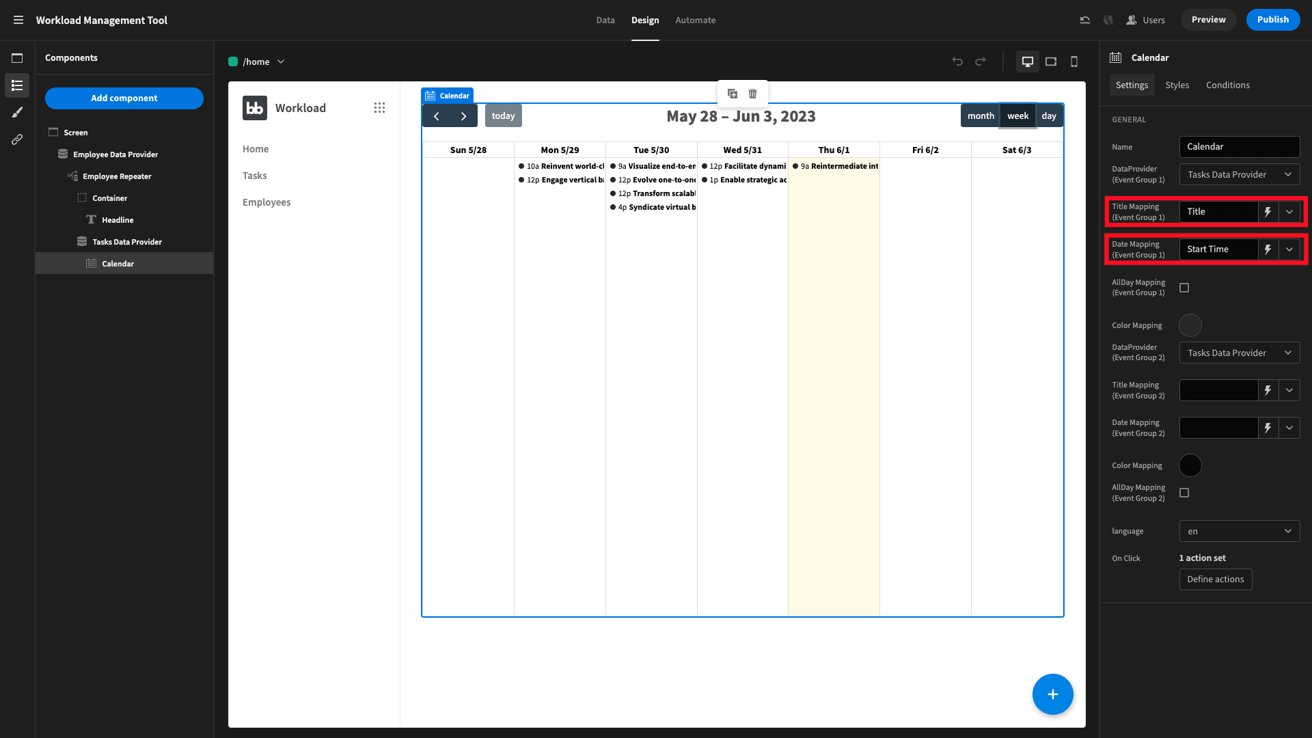Go to previous week in calendar
This screenshot has height=738, width=1312.
click(x=436, y=116)
